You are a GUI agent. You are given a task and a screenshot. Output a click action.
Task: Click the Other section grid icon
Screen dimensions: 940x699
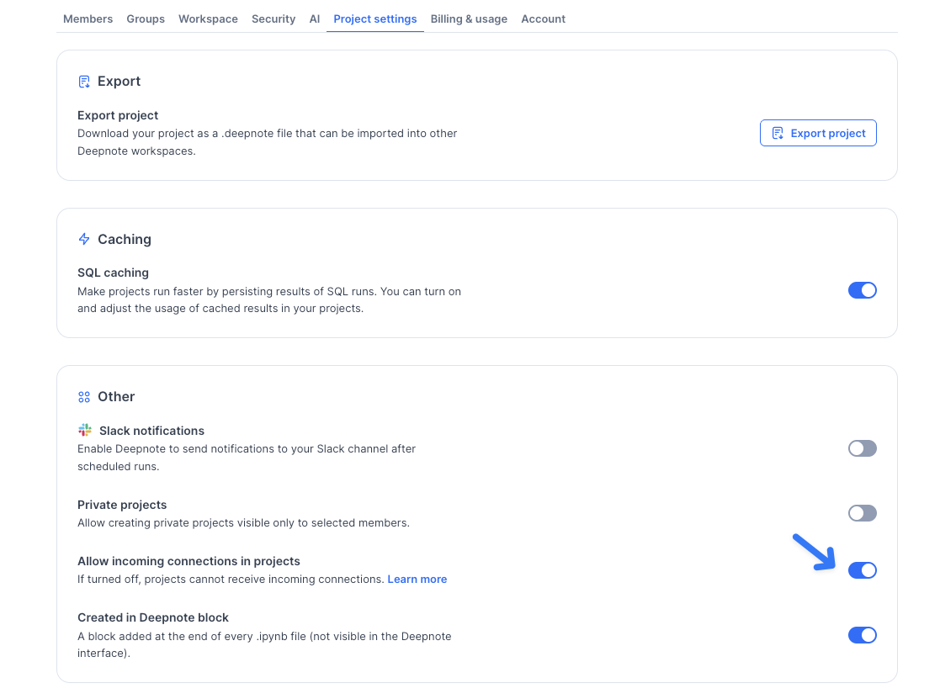pos(84,397)
